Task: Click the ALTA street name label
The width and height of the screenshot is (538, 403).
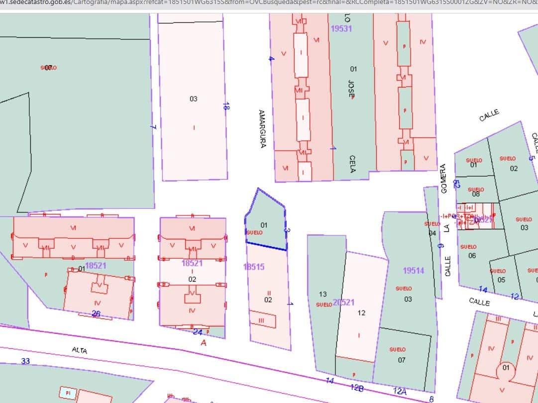Action: 80,348
